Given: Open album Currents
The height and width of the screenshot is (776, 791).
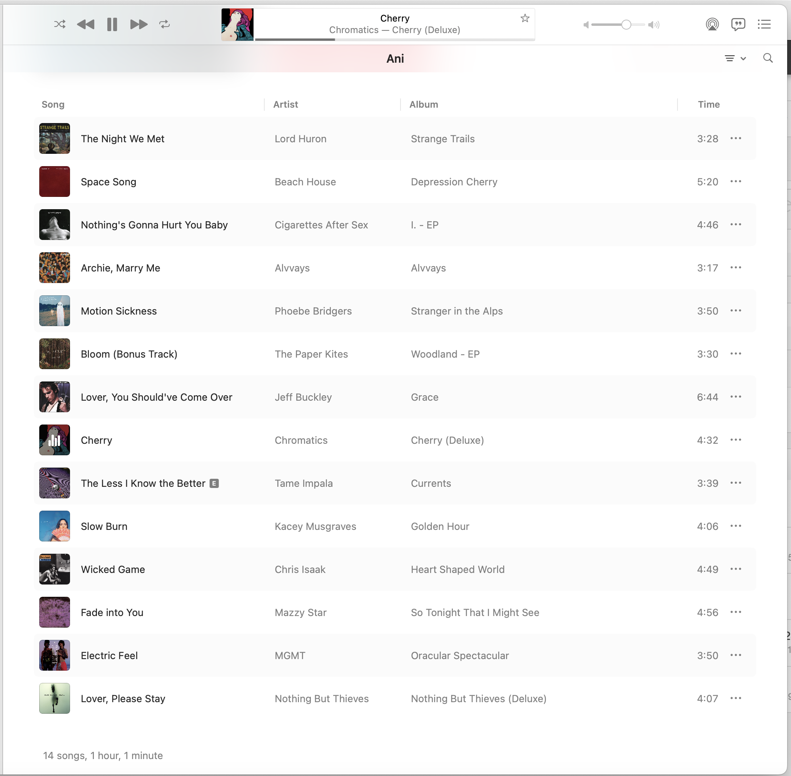Looking at the screenshot, I should coord(431,483).
